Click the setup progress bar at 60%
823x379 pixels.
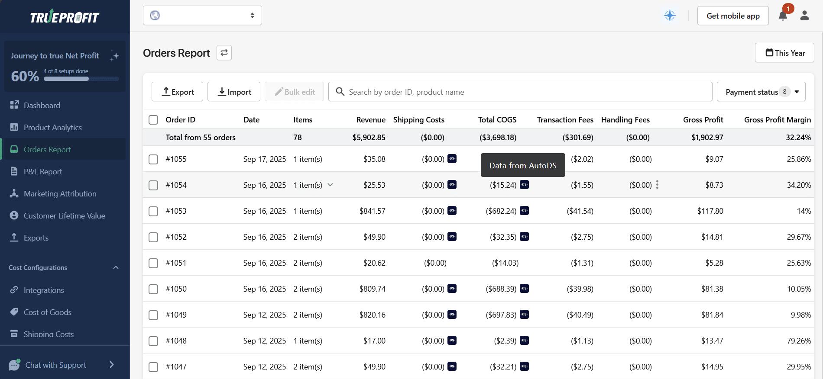tap(81, 79)
